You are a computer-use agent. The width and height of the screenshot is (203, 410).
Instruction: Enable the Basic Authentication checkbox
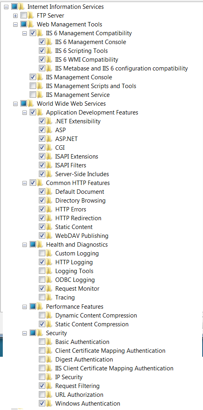click(42, 342)
